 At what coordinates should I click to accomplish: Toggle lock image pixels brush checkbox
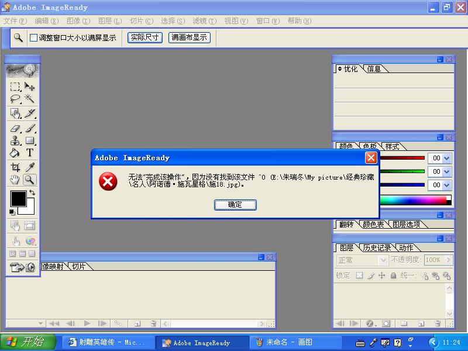tap(371, 276)
